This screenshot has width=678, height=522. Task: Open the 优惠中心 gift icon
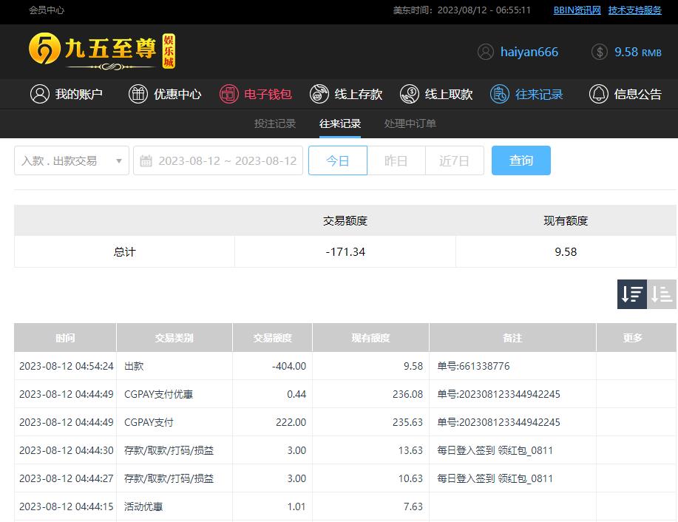(x=138, y=94)
